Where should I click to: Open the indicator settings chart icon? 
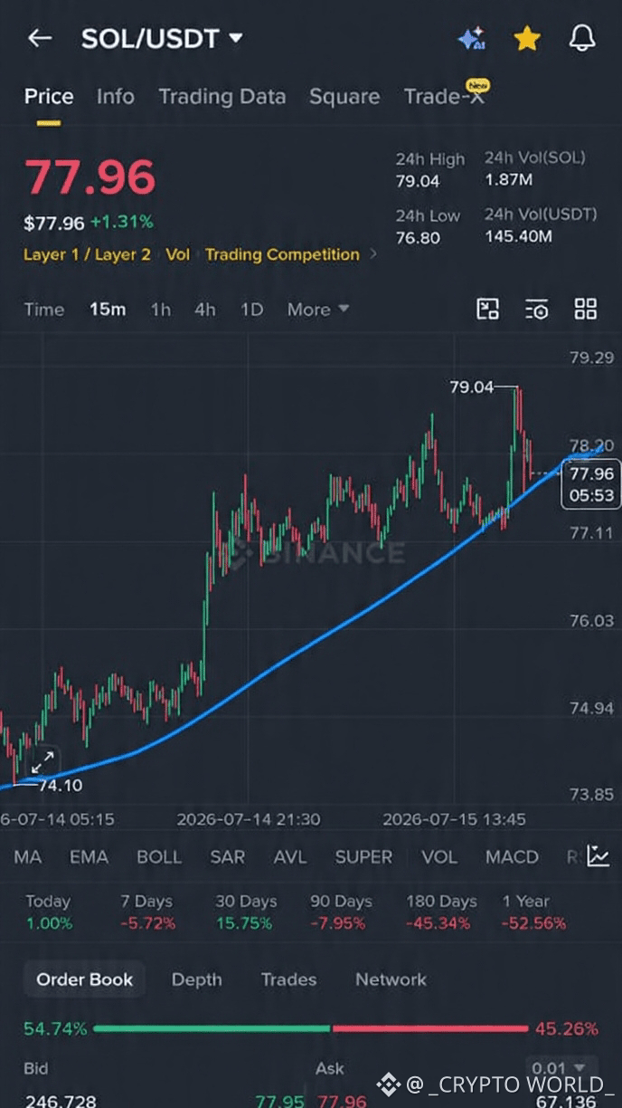pyautogui.click(x=598, y=856)
